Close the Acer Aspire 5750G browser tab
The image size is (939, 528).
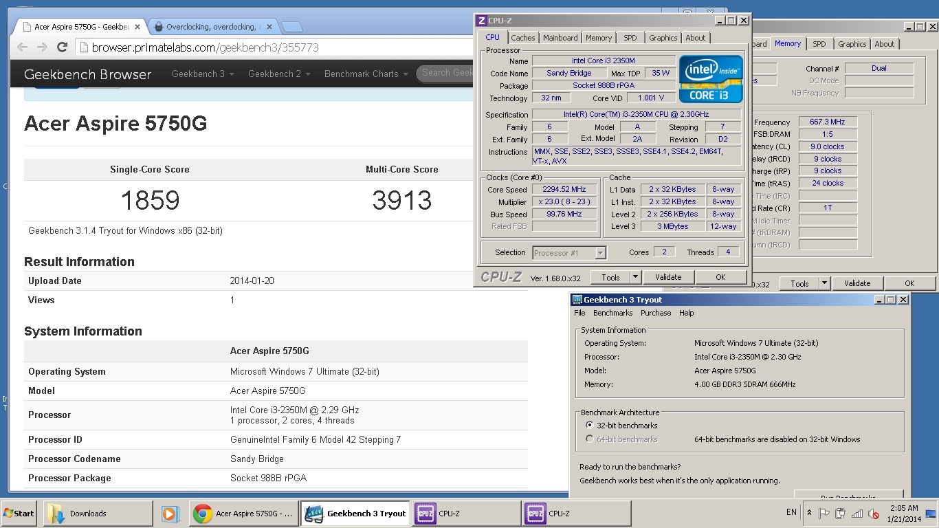click(137, 27)
